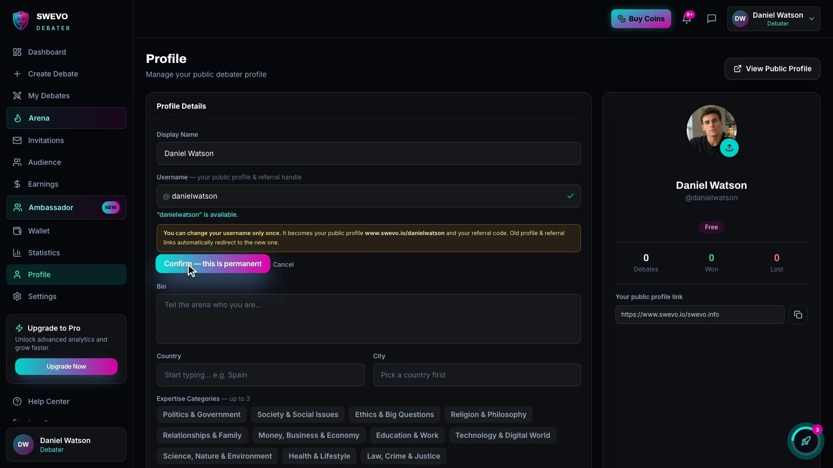The image size is (833, 468).
Task: Click the SWEVO shield logo
Action: coord(21,21)
